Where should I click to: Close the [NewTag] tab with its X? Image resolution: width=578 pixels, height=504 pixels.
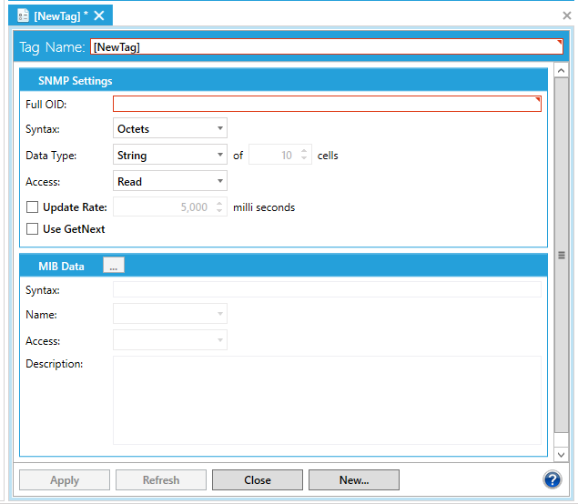coord(99,15)
